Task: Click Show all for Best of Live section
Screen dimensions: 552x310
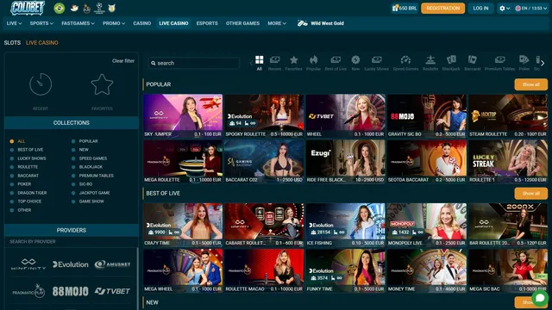Action: tap(531, 193)
